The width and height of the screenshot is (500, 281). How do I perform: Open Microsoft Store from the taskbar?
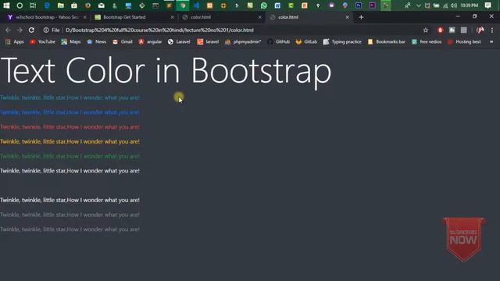(x=74, y=5)
